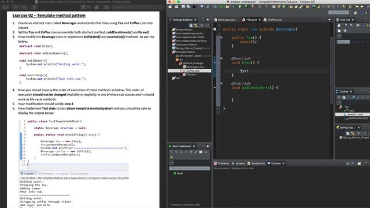Maximize the editor area
Image resolution: width=370 pixels, height=208 pixels.
(330, 20)
